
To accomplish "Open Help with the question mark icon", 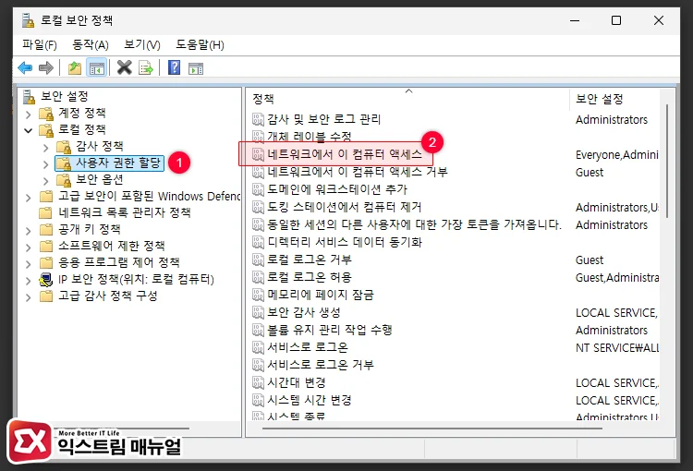I will 174,67.
